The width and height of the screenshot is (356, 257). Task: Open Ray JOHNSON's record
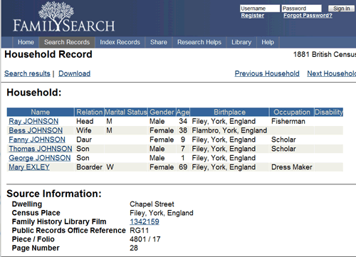[x=33, y=121]
